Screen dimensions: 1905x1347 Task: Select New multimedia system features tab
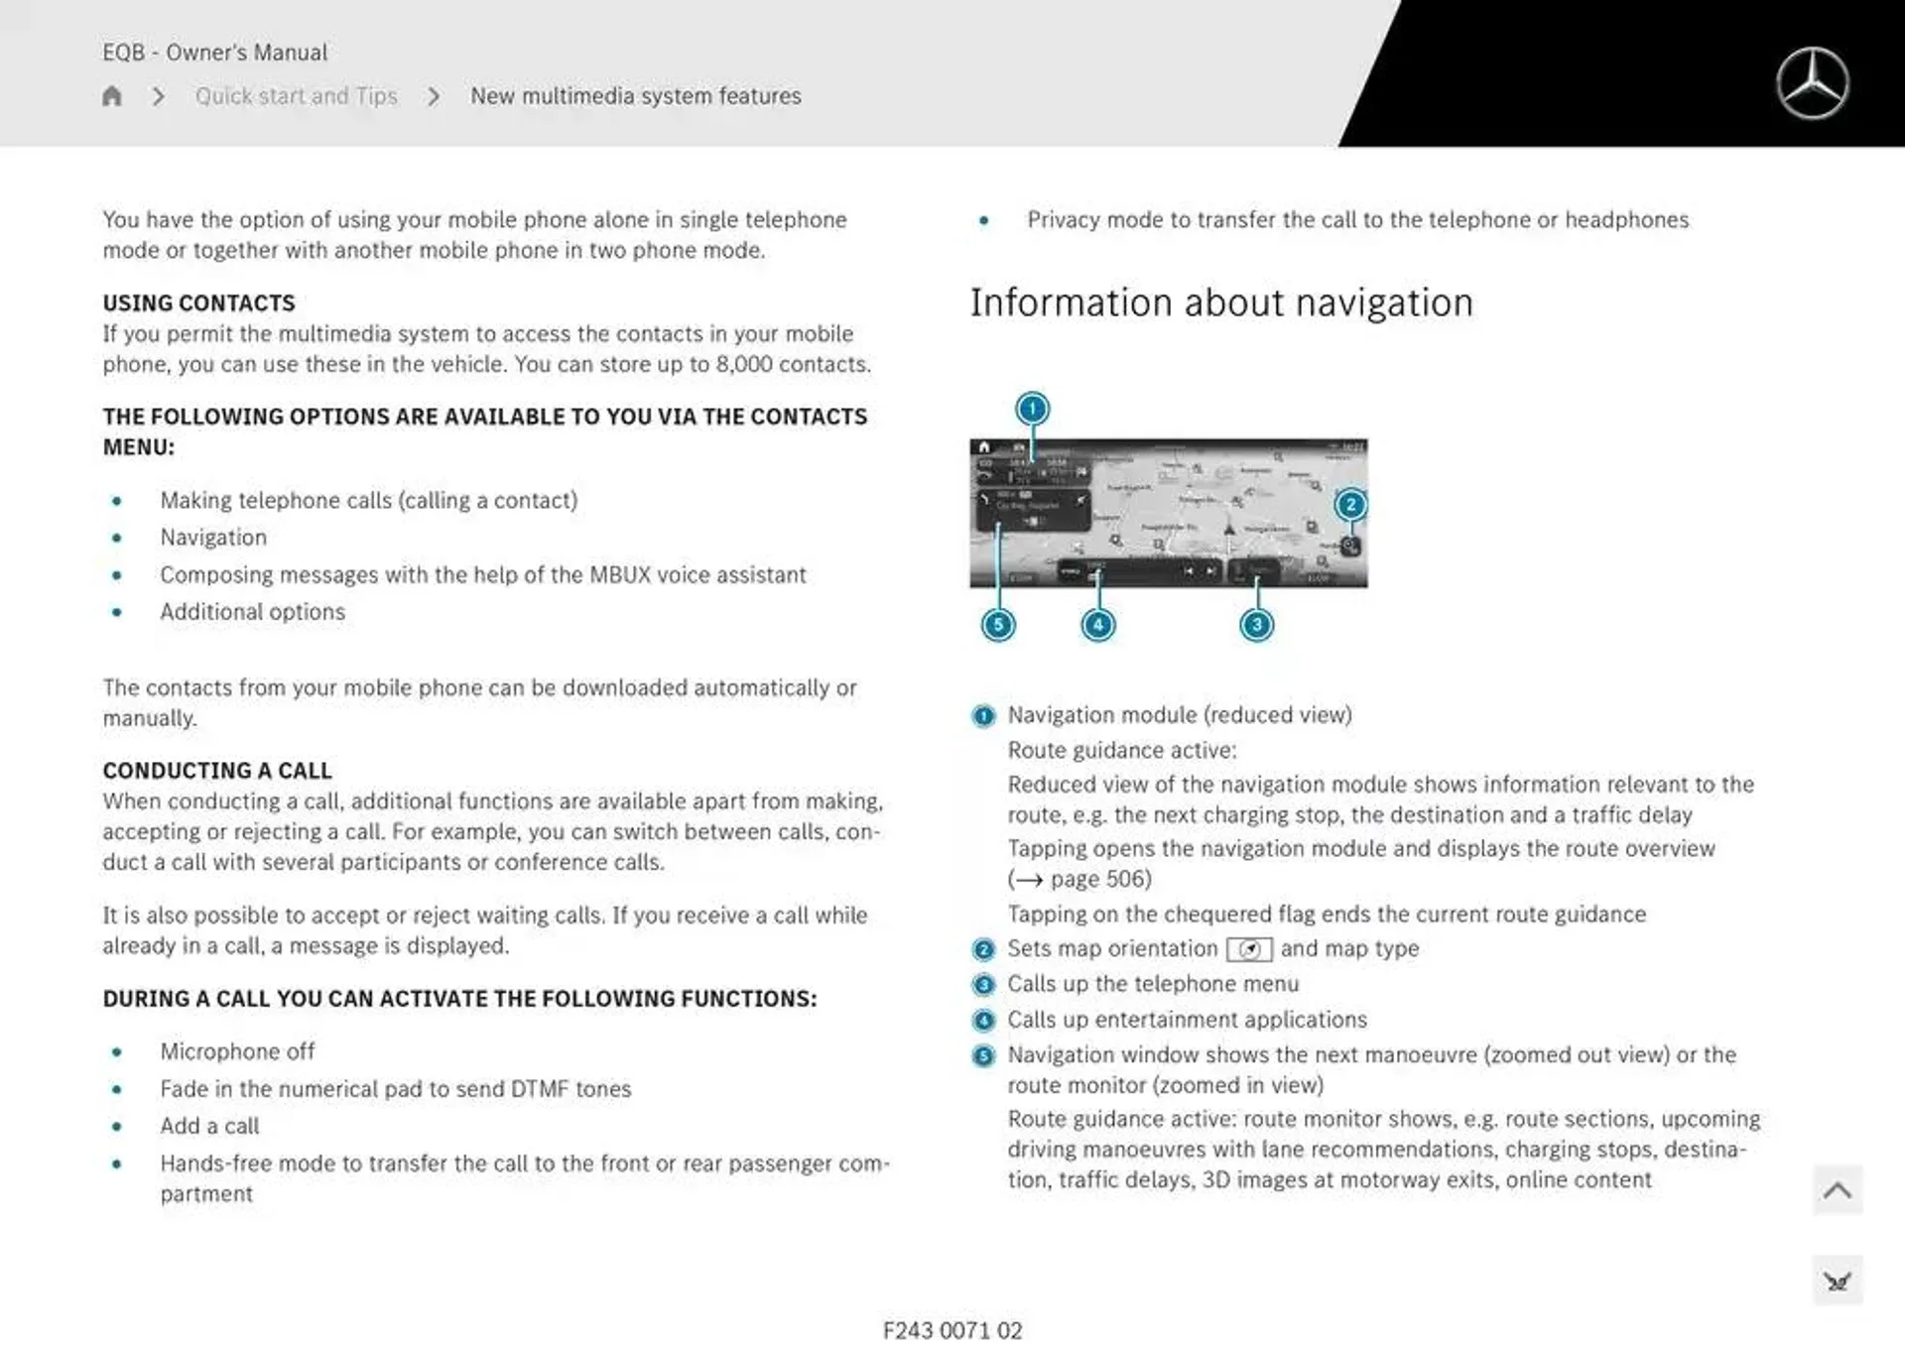[635, 95]
